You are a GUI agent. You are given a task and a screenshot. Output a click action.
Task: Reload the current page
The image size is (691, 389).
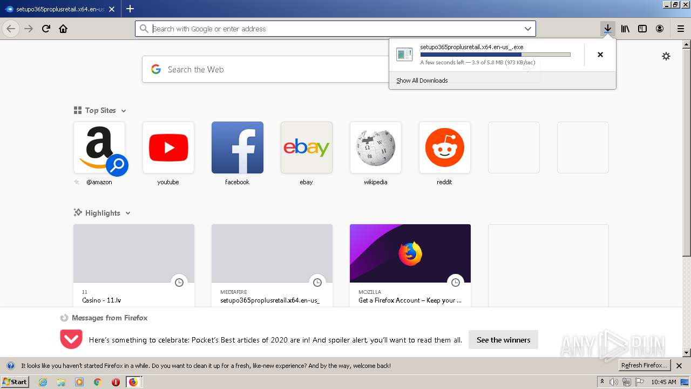46,29
